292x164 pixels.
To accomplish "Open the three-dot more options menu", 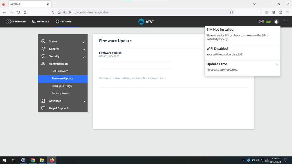I will (x=285, y=22).
